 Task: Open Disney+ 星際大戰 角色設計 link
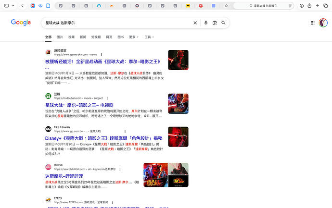click(104, 138)
